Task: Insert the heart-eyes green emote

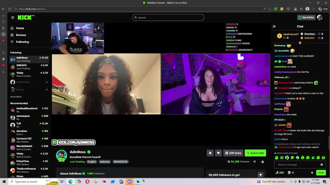Action: pos(324,158)
